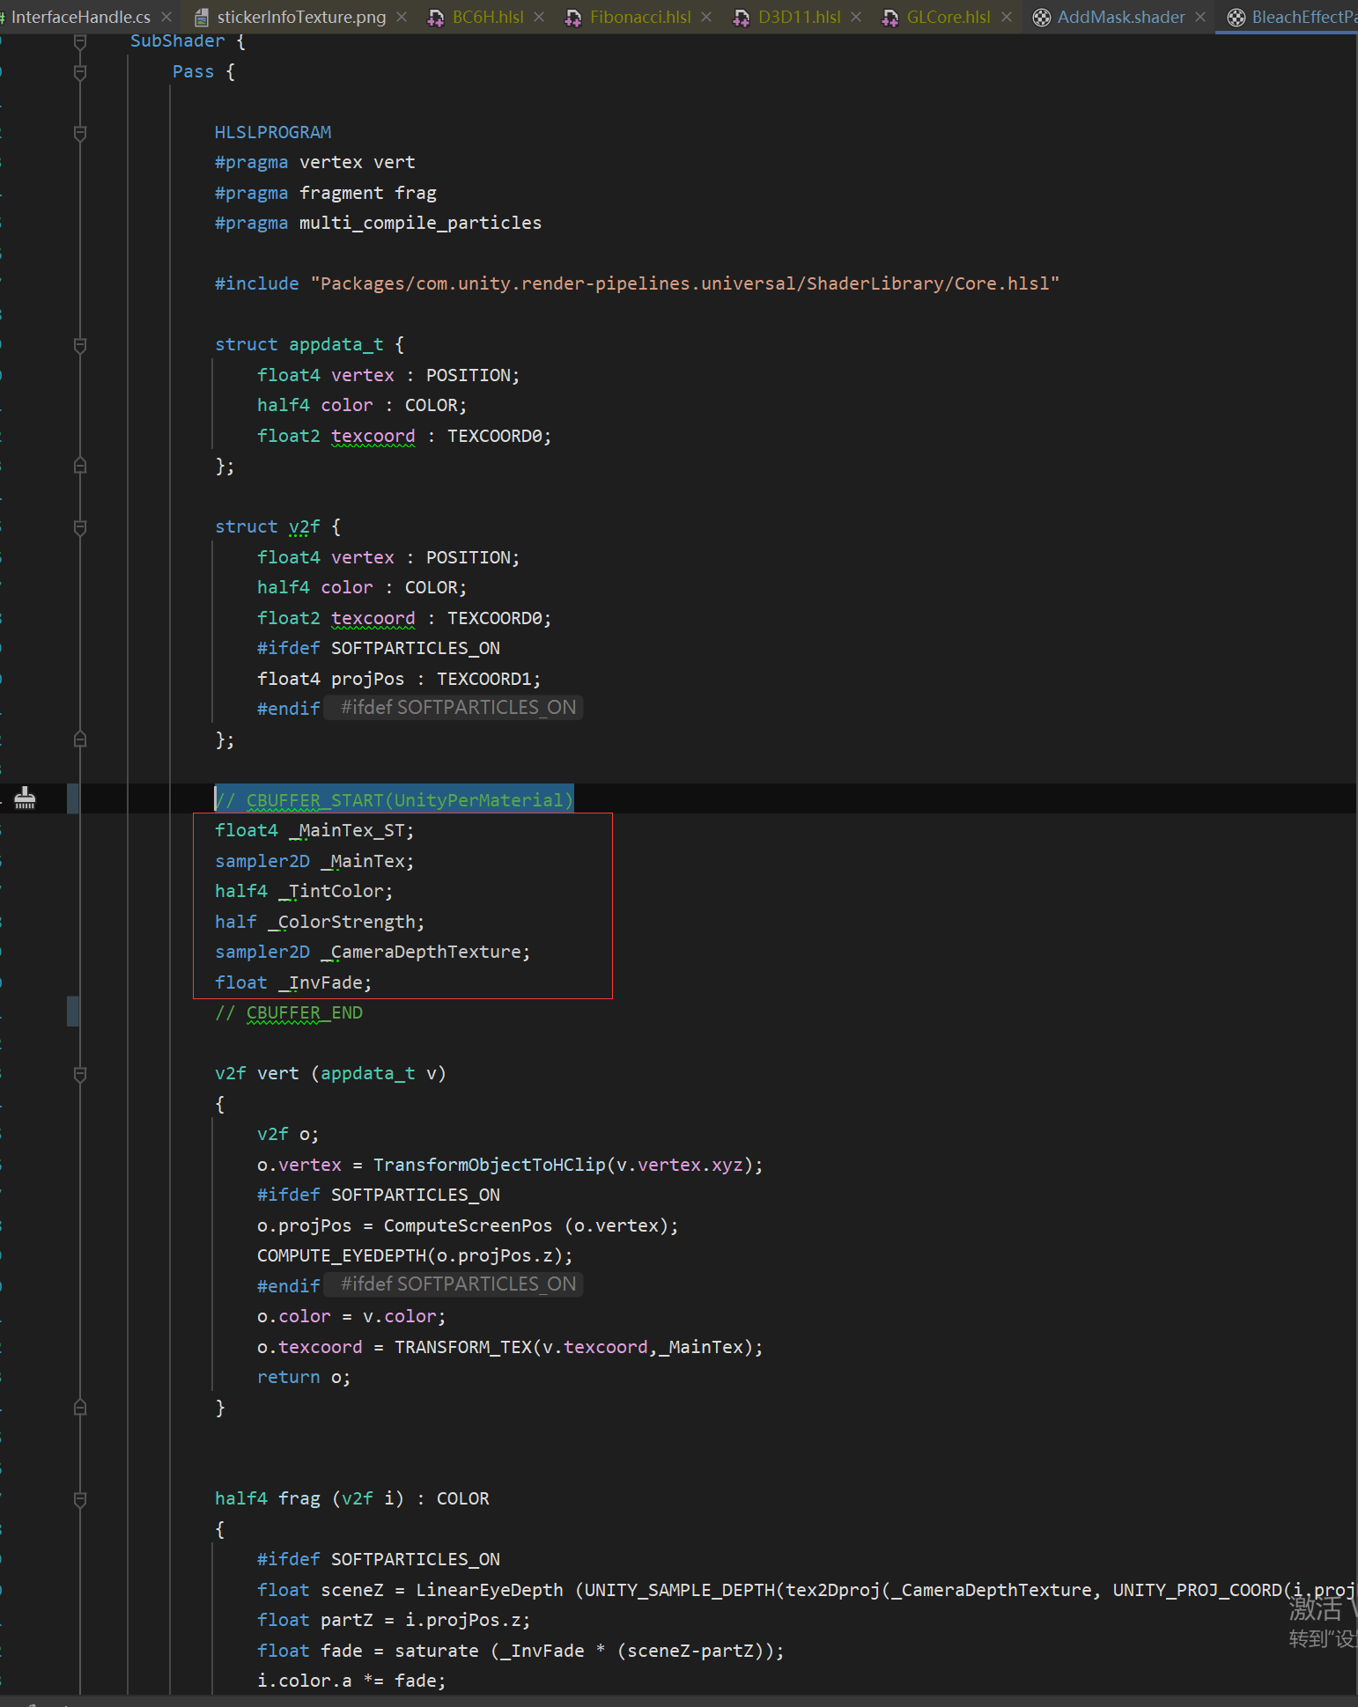
Task: Close the AddMask.shader tab
Action: 1200,17
